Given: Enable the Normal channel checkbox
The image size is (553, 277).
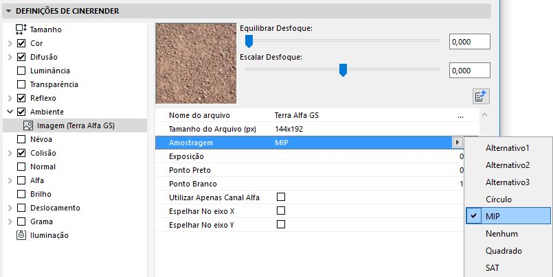Looking at the screenshot, I should click(x=21, y=167).
